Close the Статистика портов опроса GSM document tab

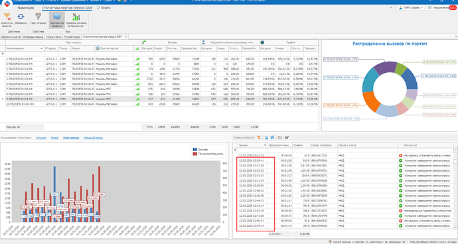[126, 36]
